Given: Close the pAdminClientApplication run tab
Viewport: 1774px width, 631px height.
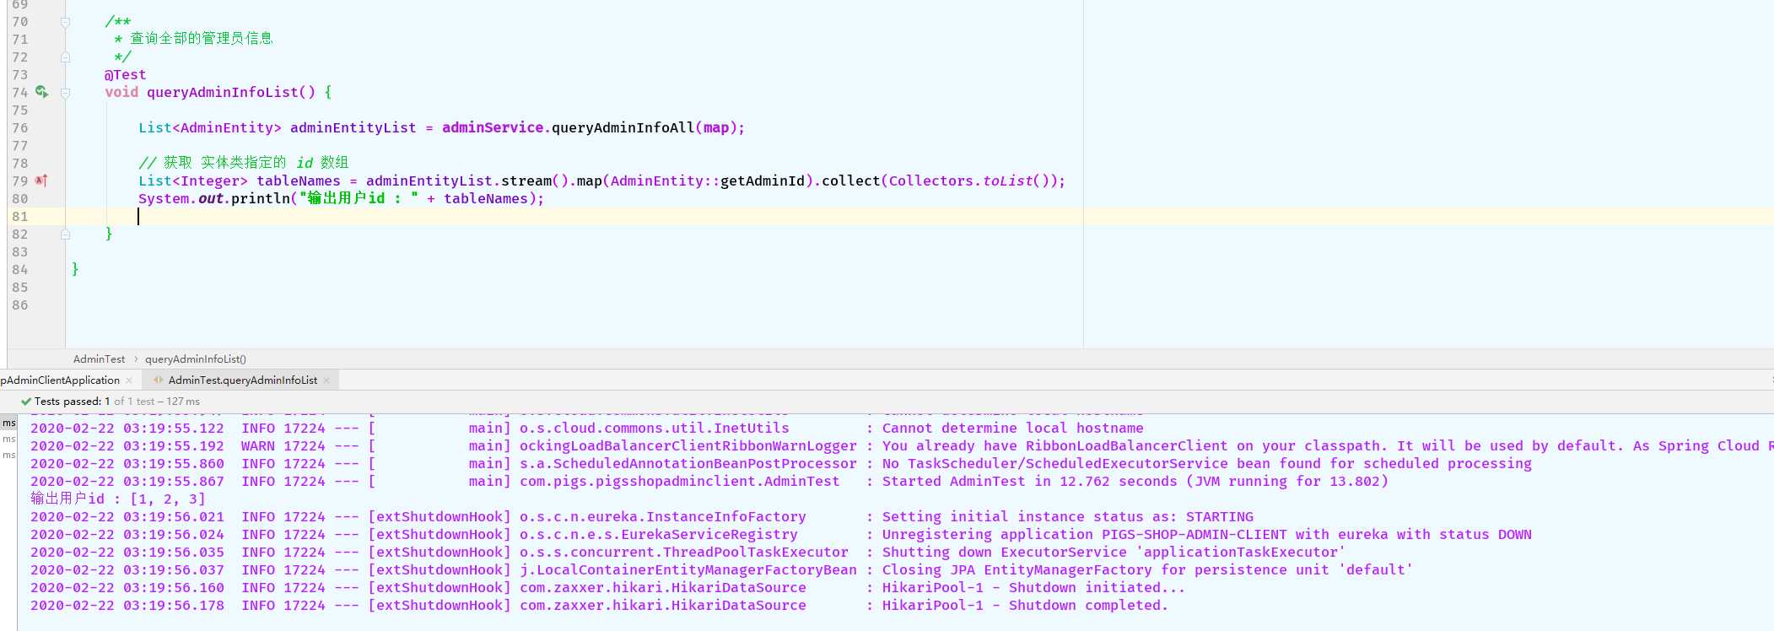Looking at the screenshot, I should (x=129, y=380).
